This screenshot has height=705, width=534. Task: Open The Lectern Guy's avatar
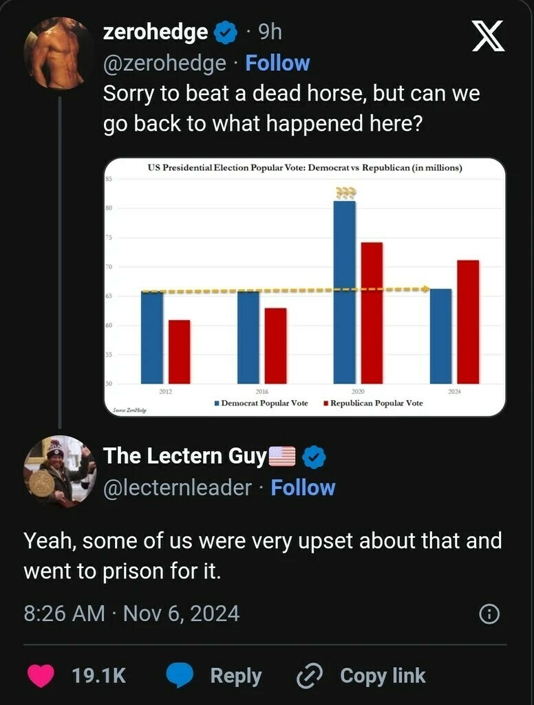59,470
